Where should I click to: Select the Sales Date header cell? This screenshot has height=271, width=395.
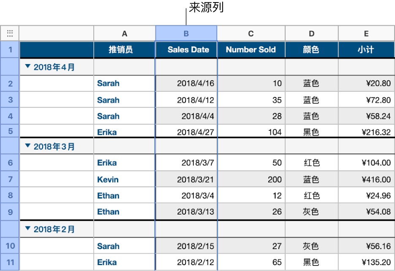click(186, 49)
